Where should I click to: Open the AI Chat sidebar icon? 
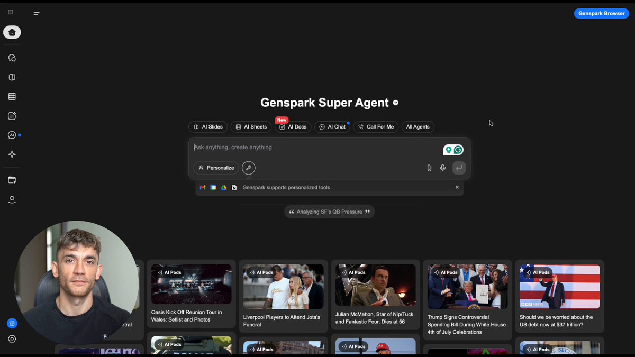12,135
